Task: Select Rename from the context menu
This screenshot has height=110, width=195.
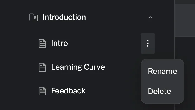Action: pyautogui.click(x=162, y=71)
